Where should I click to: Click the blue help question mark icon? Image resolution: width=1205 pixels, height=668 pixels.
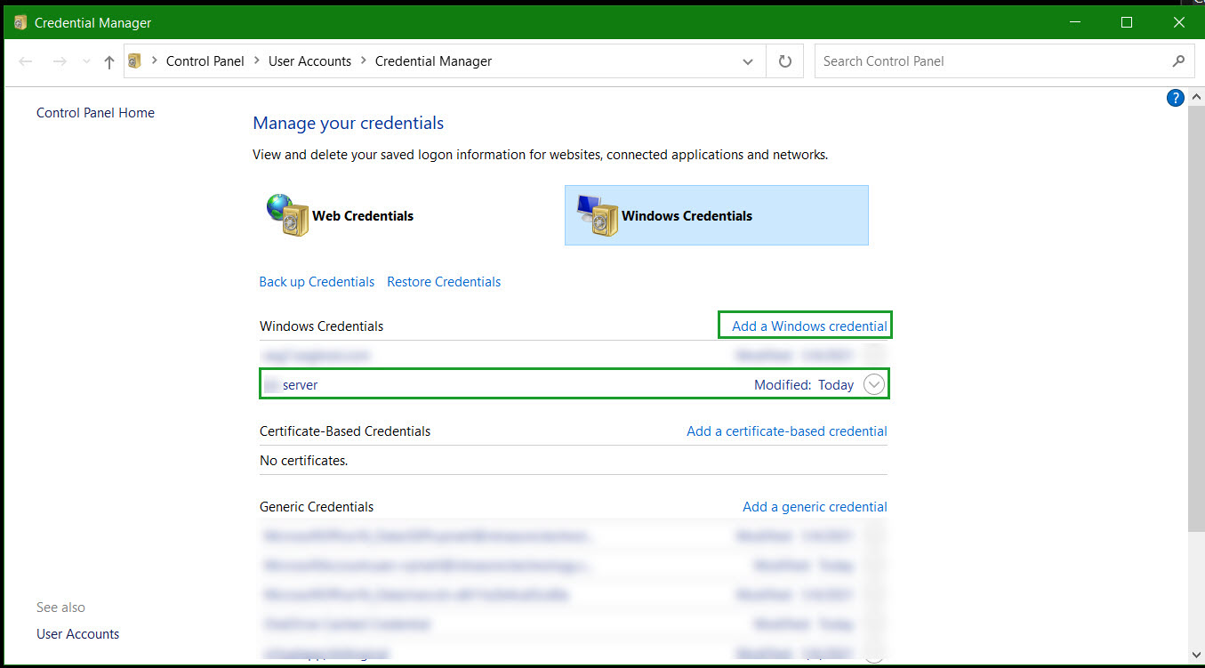tap(1175, 98)
